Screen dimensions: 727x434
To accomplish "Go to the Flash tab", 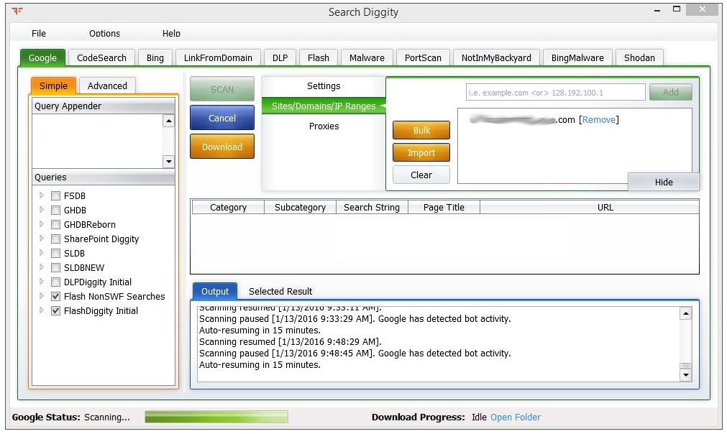I will (318, 58).
